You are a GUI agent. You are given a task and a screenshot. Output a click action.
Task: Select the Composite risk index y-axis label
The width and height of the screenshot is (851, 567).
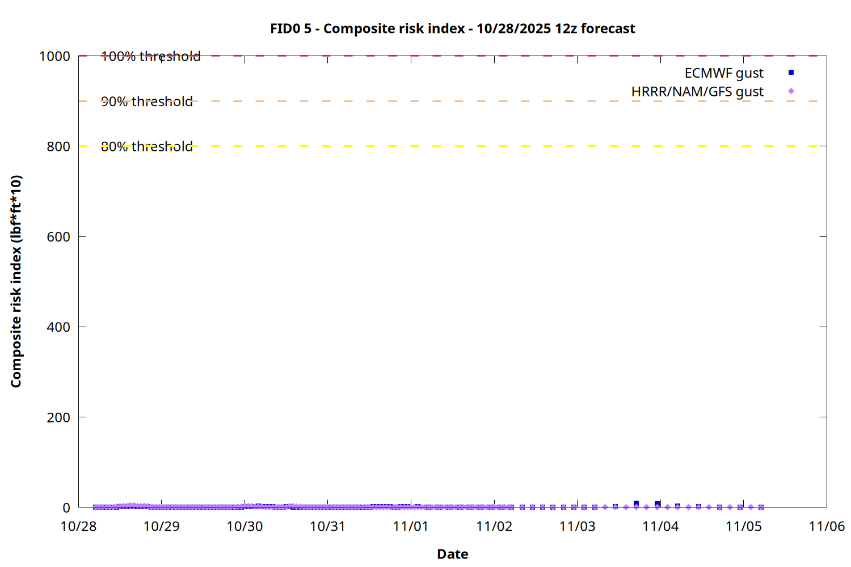click(16, 281)
